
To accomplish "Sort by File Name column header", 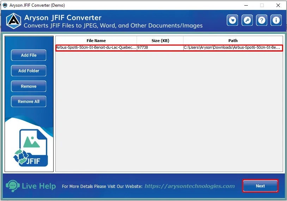I will [96, 41].
